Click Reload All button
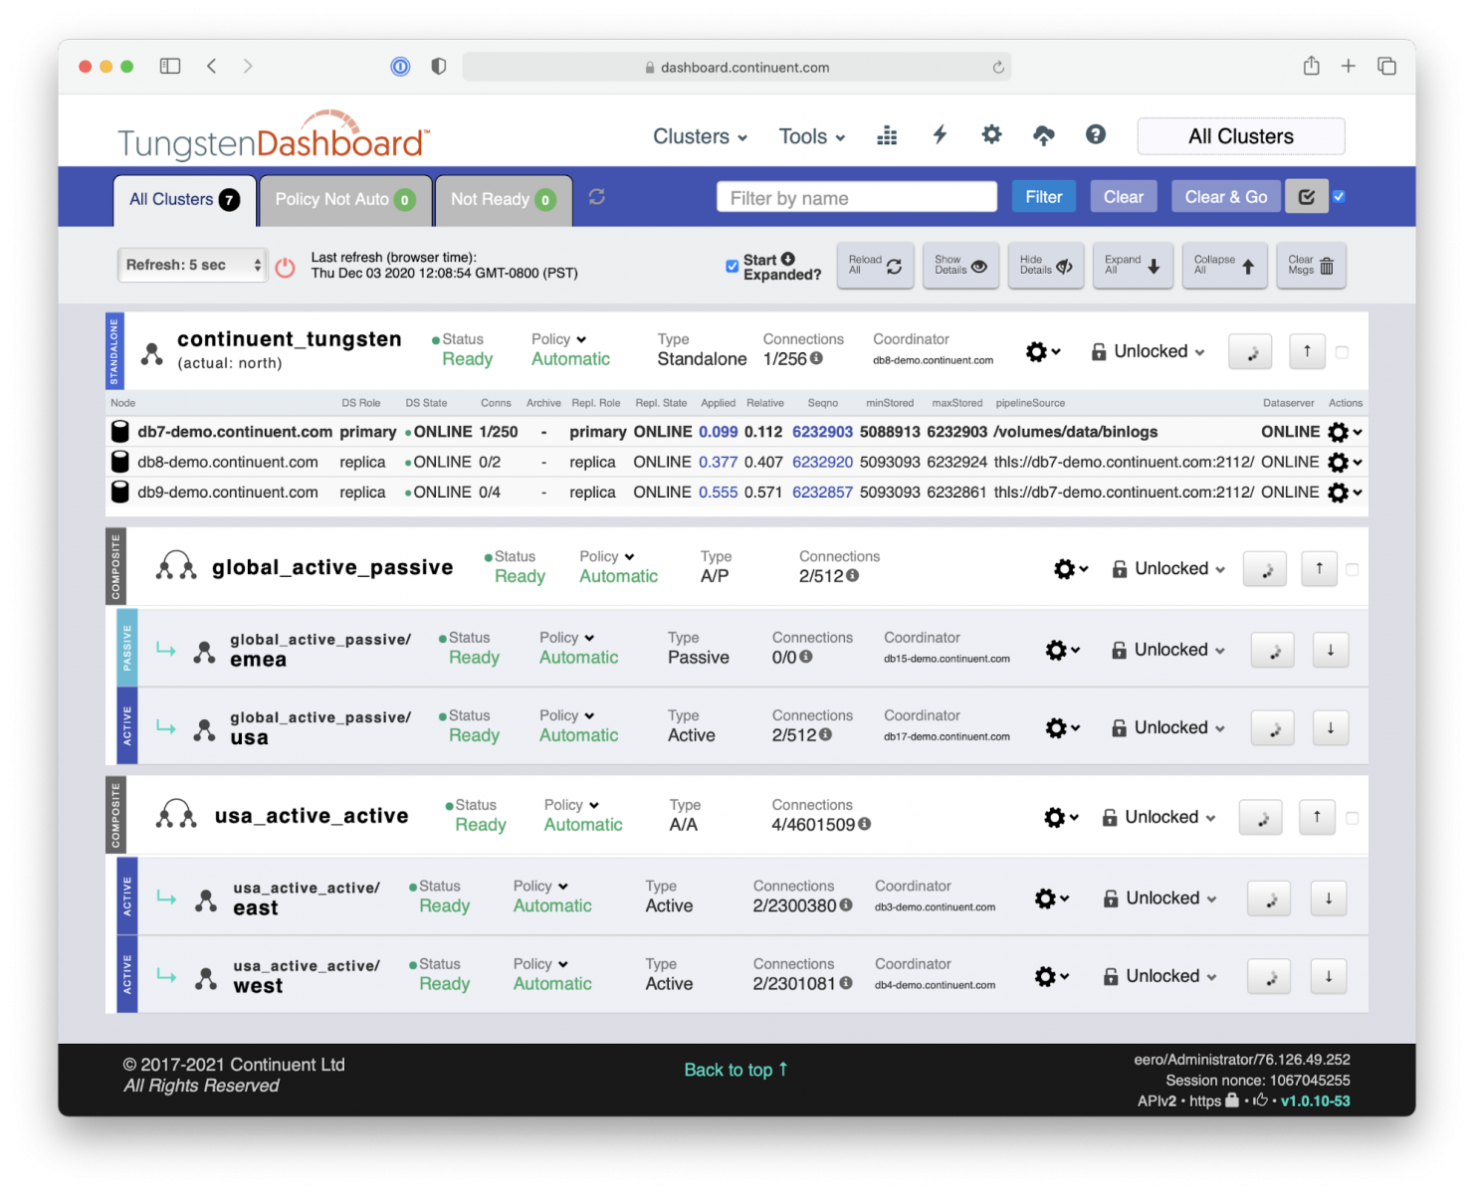This screenshot has width=1474, height=1194. [x=875, y=266]
